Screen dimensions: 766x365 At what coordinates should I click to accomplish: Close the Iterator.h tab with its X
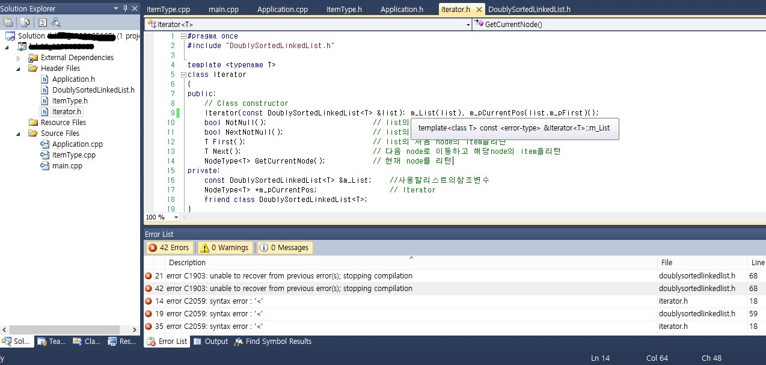[479, 10]
